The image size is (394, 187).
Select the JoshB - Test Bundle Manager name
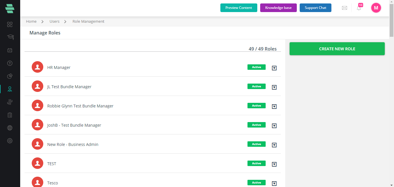[74, 125]
